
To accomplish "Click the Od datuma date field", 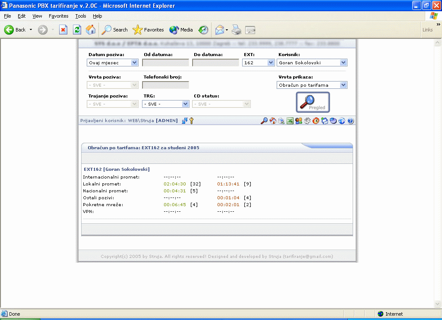I will tap(165, 63).
